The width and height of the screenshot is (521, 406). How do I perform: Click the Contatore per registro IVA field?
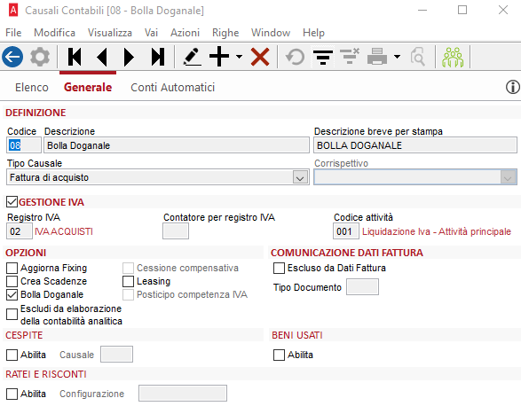(x=176, y=231)
